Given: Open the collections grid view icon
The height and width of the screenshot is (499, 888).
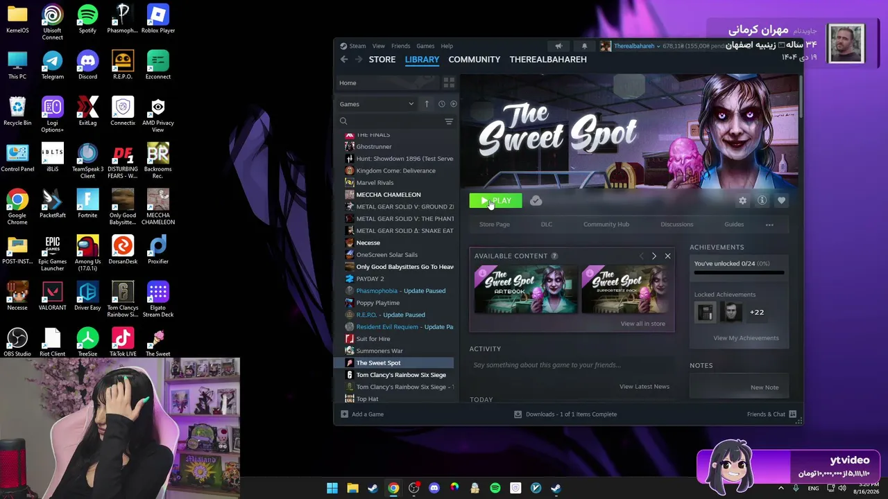Looking at the screenshot, I should click(x=449, y=83).
